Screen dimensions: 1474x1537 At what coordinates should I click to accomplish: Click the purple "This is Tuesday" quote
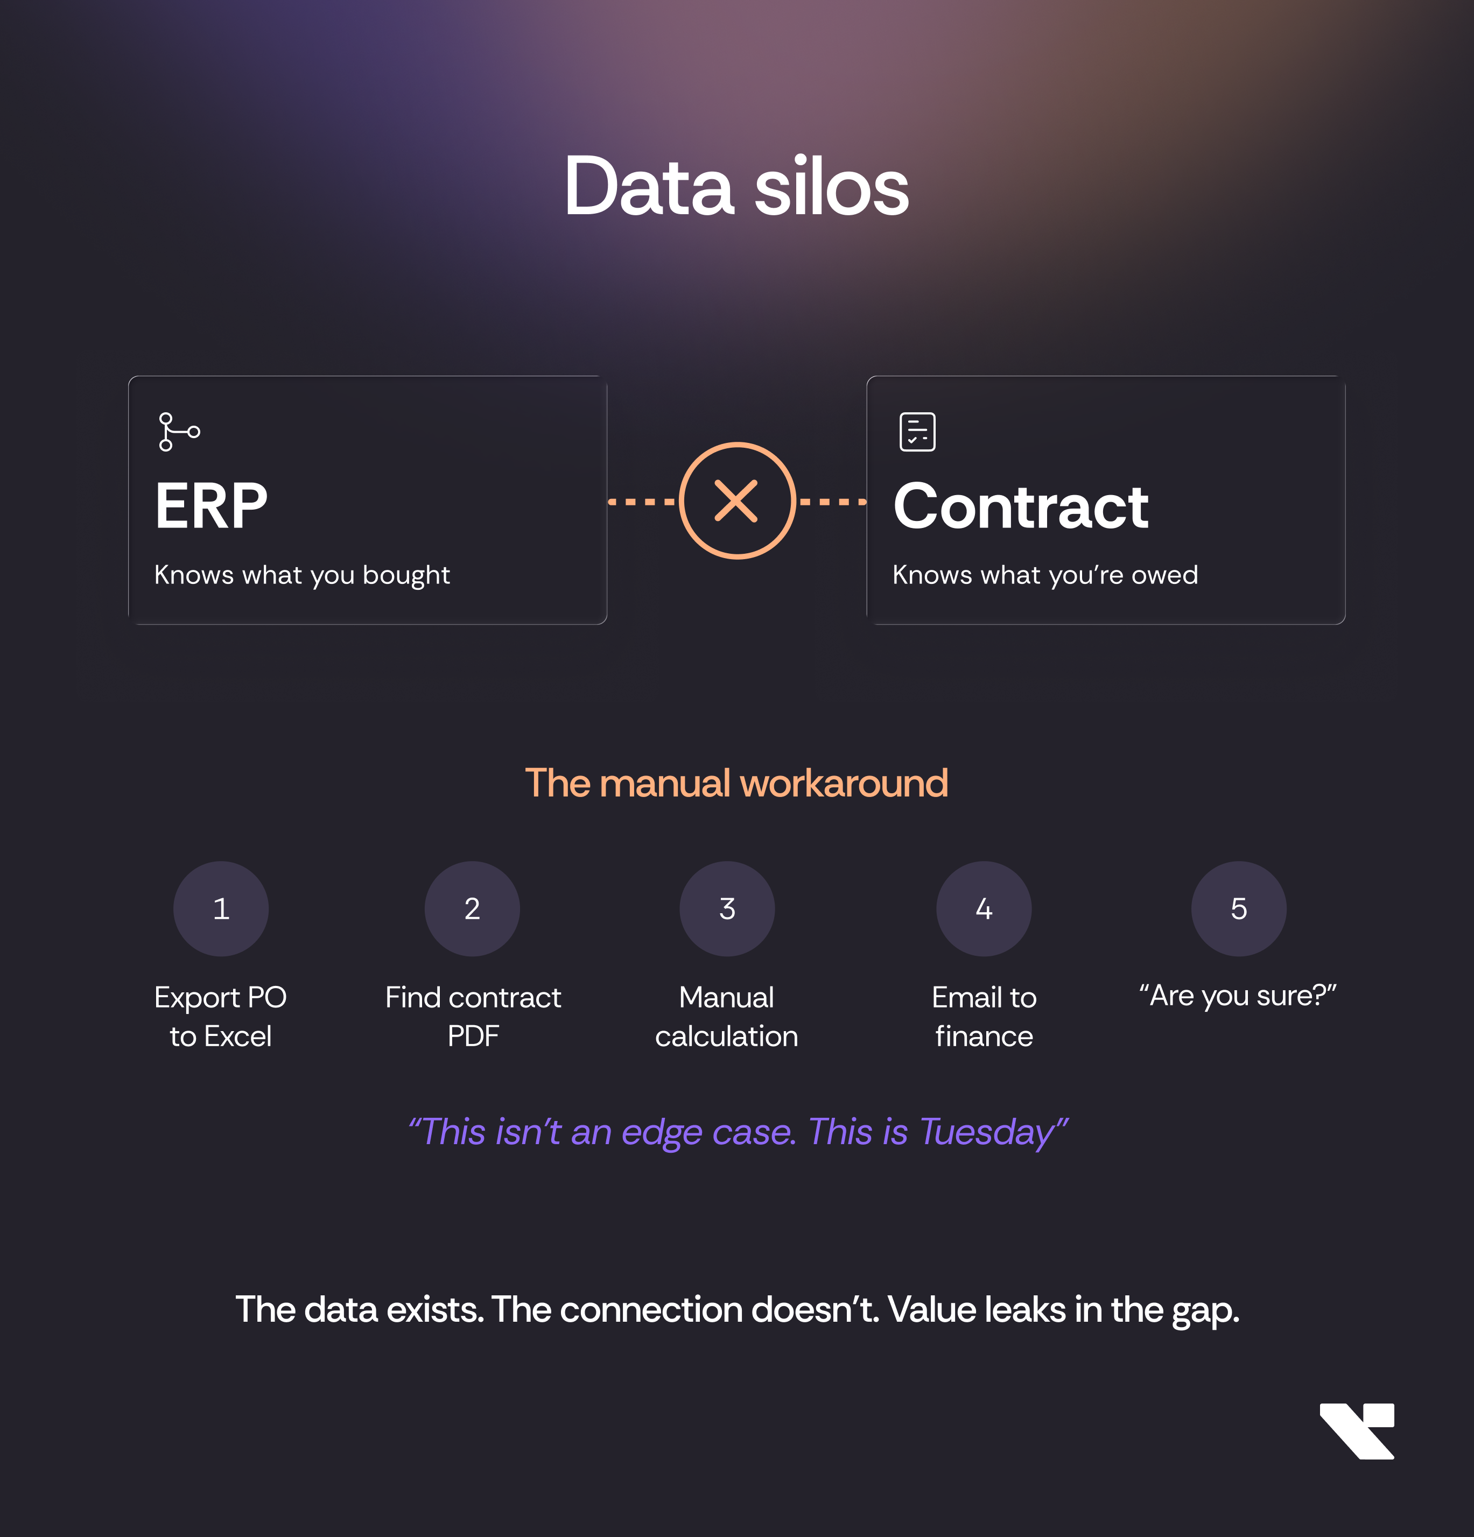pos(738,1132)
